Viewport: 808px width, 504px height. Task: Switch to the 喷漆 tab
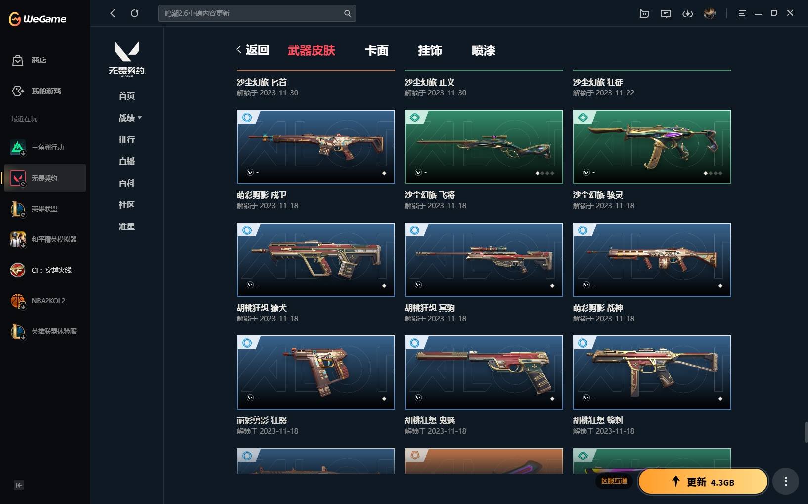(484, 50)
